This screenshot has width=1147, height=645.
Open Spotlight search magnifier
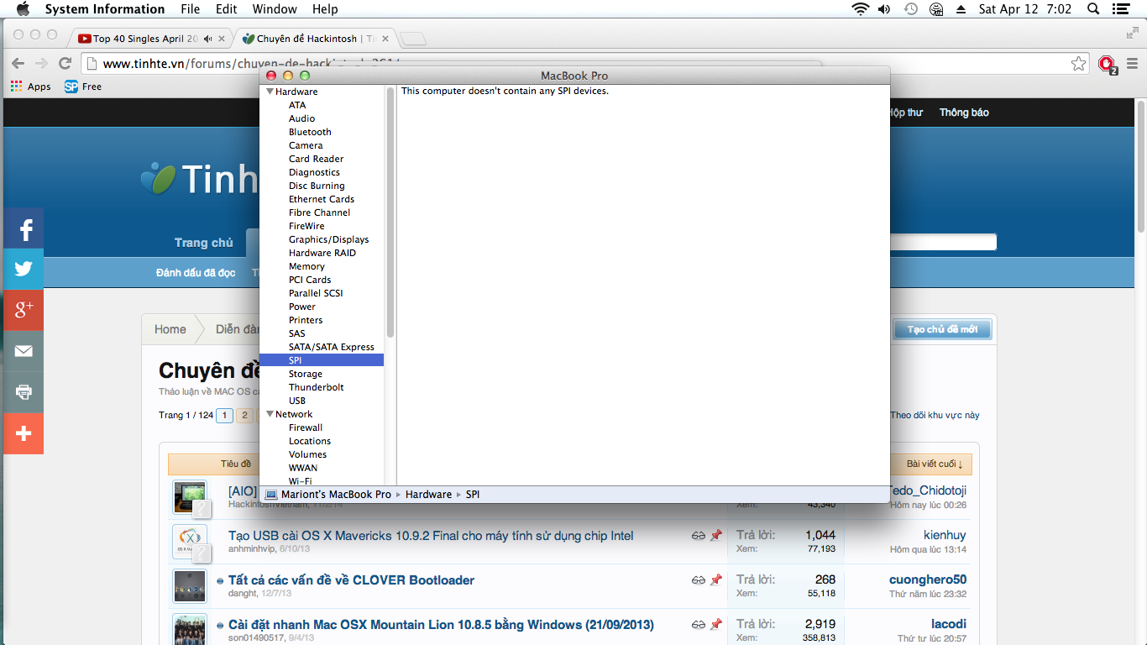(x=1093, y=9)
